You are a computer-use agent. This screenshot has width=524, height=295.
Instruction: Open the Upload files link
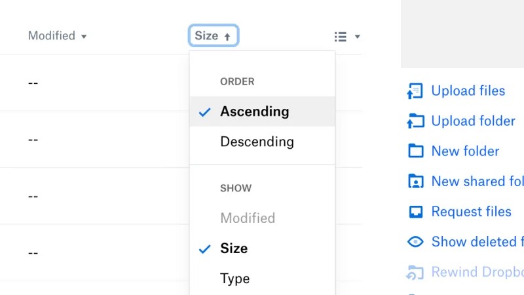[x=468, y=90]
